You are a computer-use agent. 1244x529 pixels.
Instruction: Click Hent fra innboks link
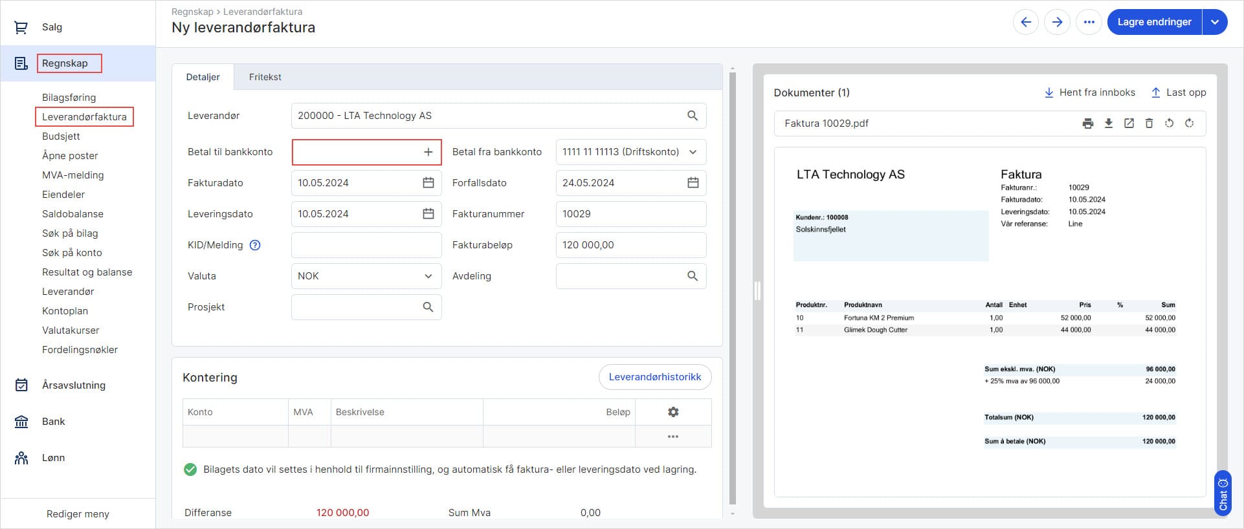pos(1090,92)
